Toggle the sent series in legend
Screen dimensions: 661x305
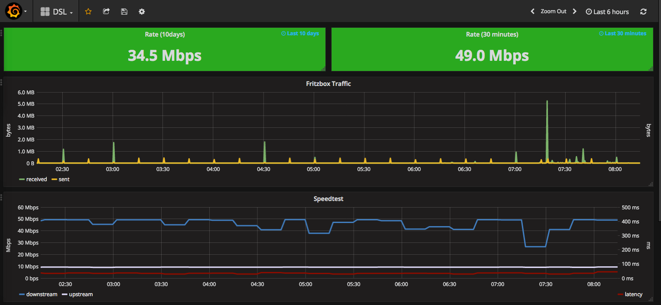[x=64, y=179]
